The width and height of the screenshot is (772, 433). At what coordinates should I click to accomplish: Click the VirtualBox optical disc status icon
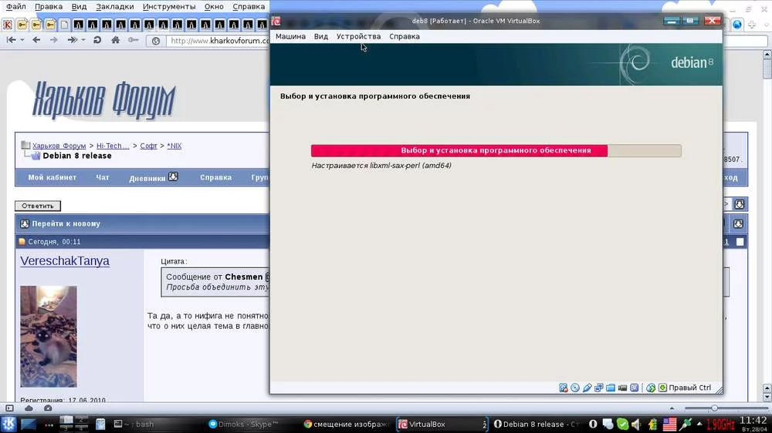[575, 388]
